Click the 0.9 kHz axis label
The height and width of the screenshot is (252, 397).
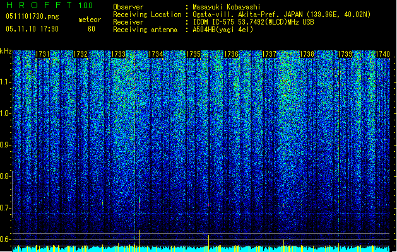tap(6, 145)
